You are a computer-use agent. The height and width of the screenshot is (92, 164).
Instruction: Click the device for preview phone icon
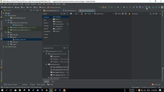[x=82, y=14]
